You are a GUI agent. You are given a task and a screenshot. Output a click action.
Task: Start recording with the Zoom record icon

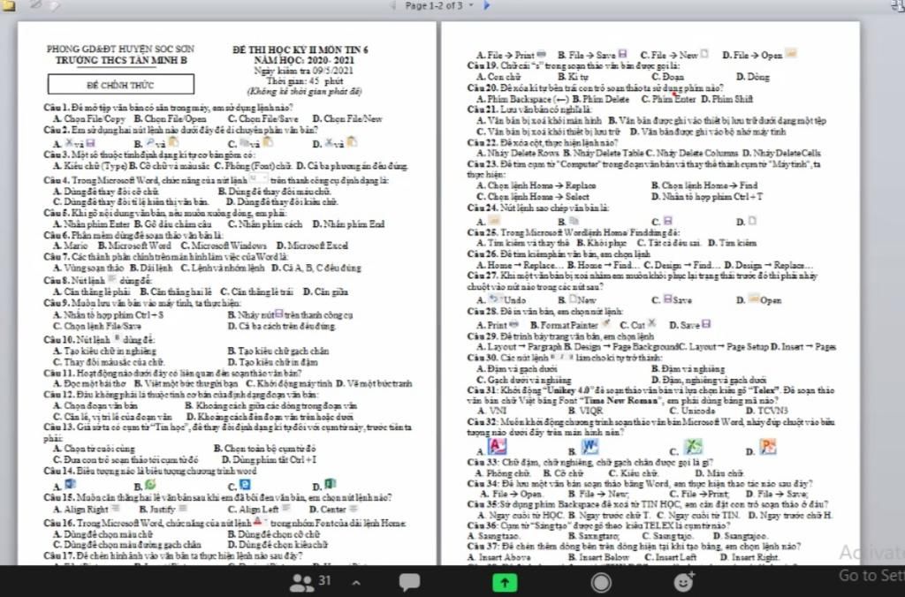(601, 583)
